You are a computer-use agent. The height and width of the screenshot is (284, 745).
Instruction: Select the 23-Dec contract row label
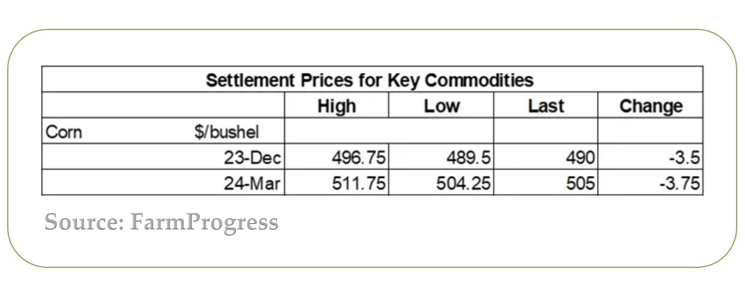253,158
